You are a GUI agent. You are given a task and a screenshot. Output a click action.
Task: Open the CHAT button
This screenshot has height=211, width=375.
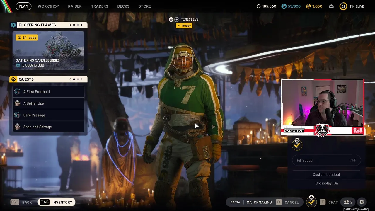point(329,202)
